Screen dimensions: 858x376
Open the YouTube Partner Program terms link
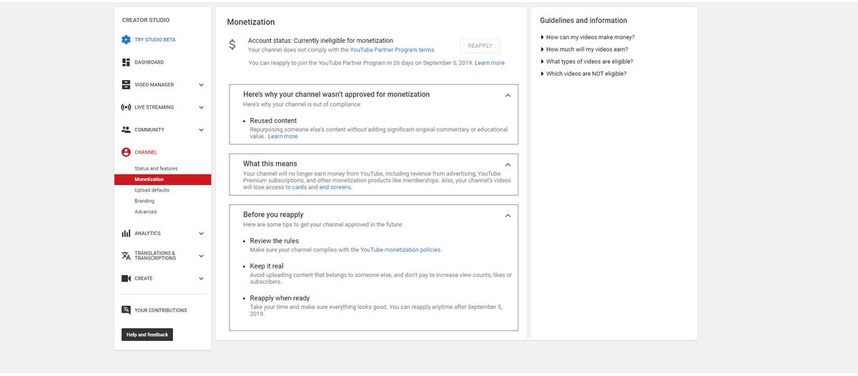[392, 50]
